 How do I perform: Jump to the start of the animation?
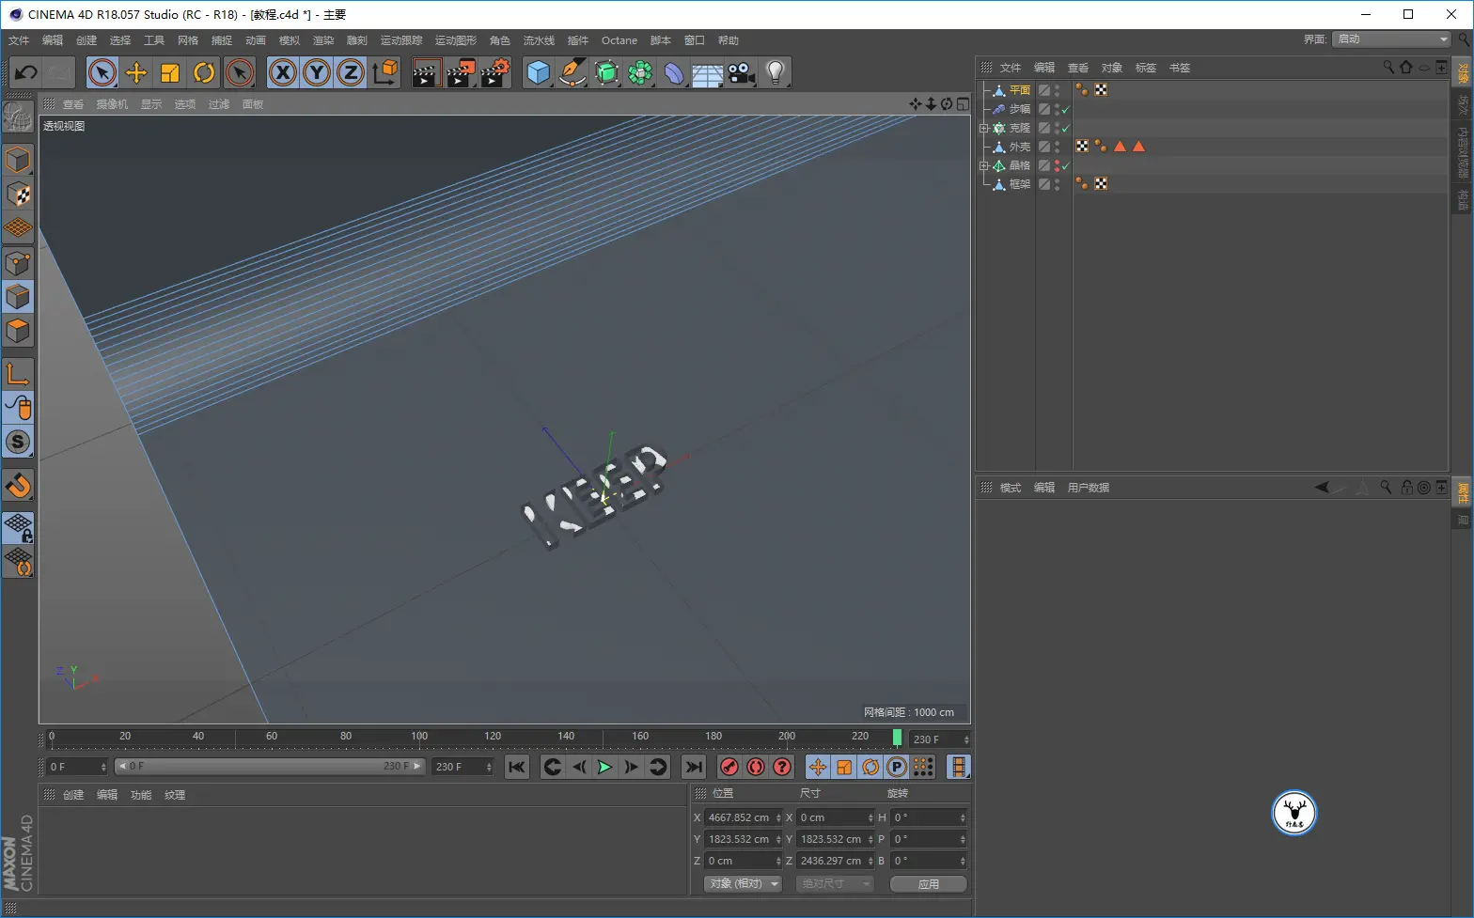pos(517,767)
